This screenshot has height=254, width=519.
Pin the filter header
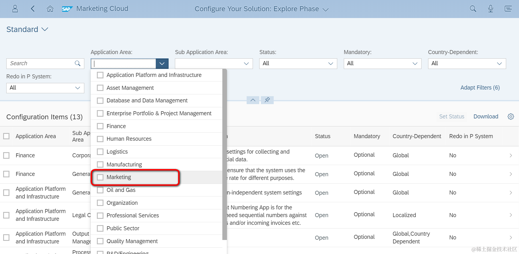[267, 100]
